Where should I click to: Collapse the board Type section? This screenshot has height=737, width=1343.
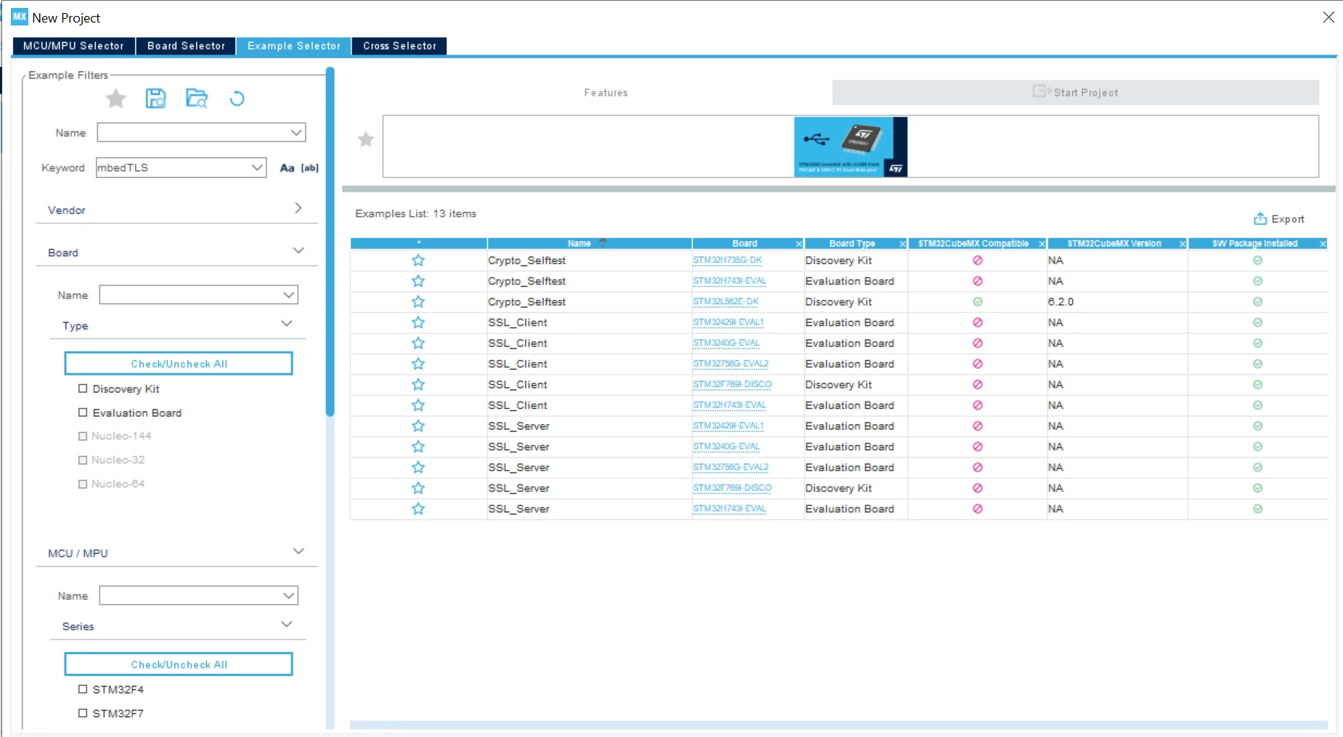pos(287,324)
